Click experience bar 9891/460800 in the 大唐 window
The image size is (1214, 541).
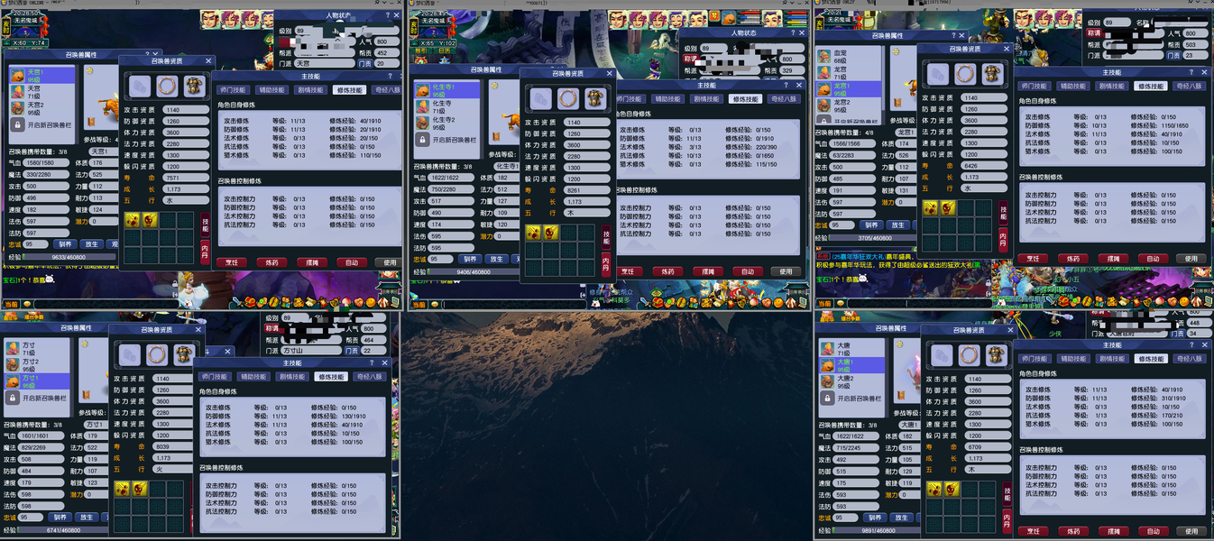[x=877, y=531]
